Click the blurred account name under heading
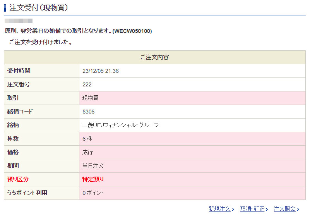 pos(19,21)
